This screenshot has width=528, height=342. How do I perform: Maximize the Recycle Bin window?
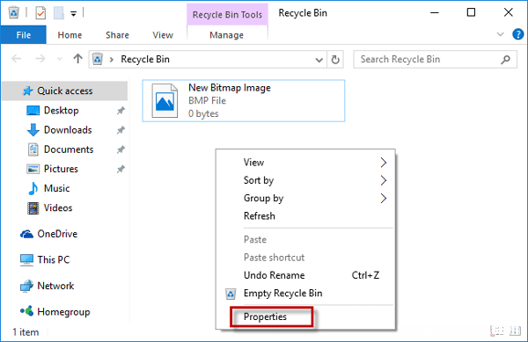pos(471,13)
